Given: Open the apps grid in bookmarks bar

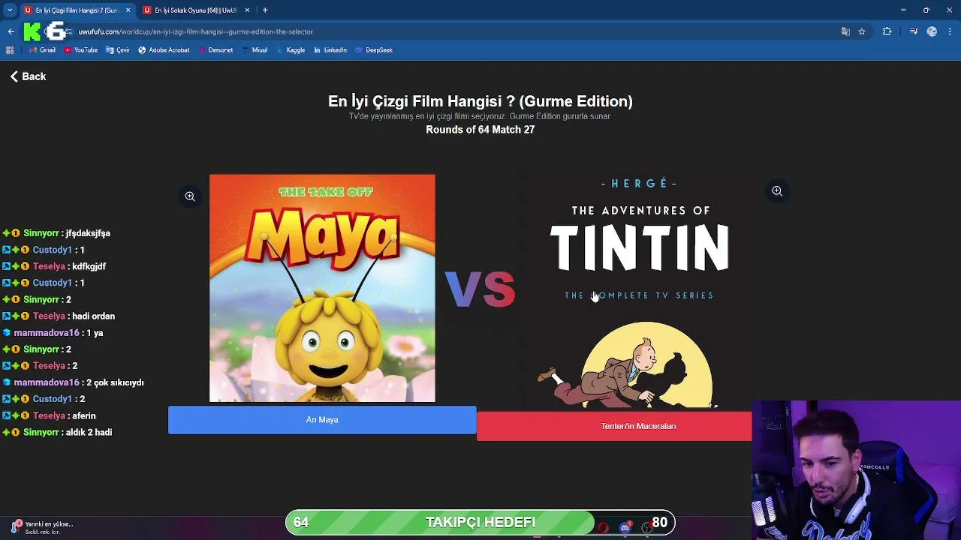Looking at the screenshot, I should tap(10, 50).
